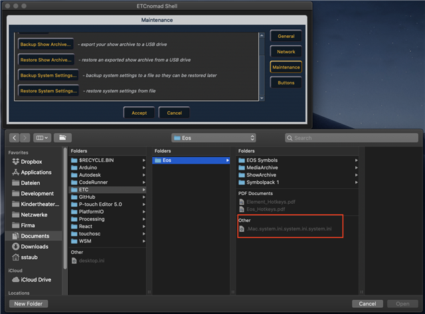Viewport: 425px width, 314px height.
Task: Select the CodeRunner folder
Action: [x=108, y=182]
